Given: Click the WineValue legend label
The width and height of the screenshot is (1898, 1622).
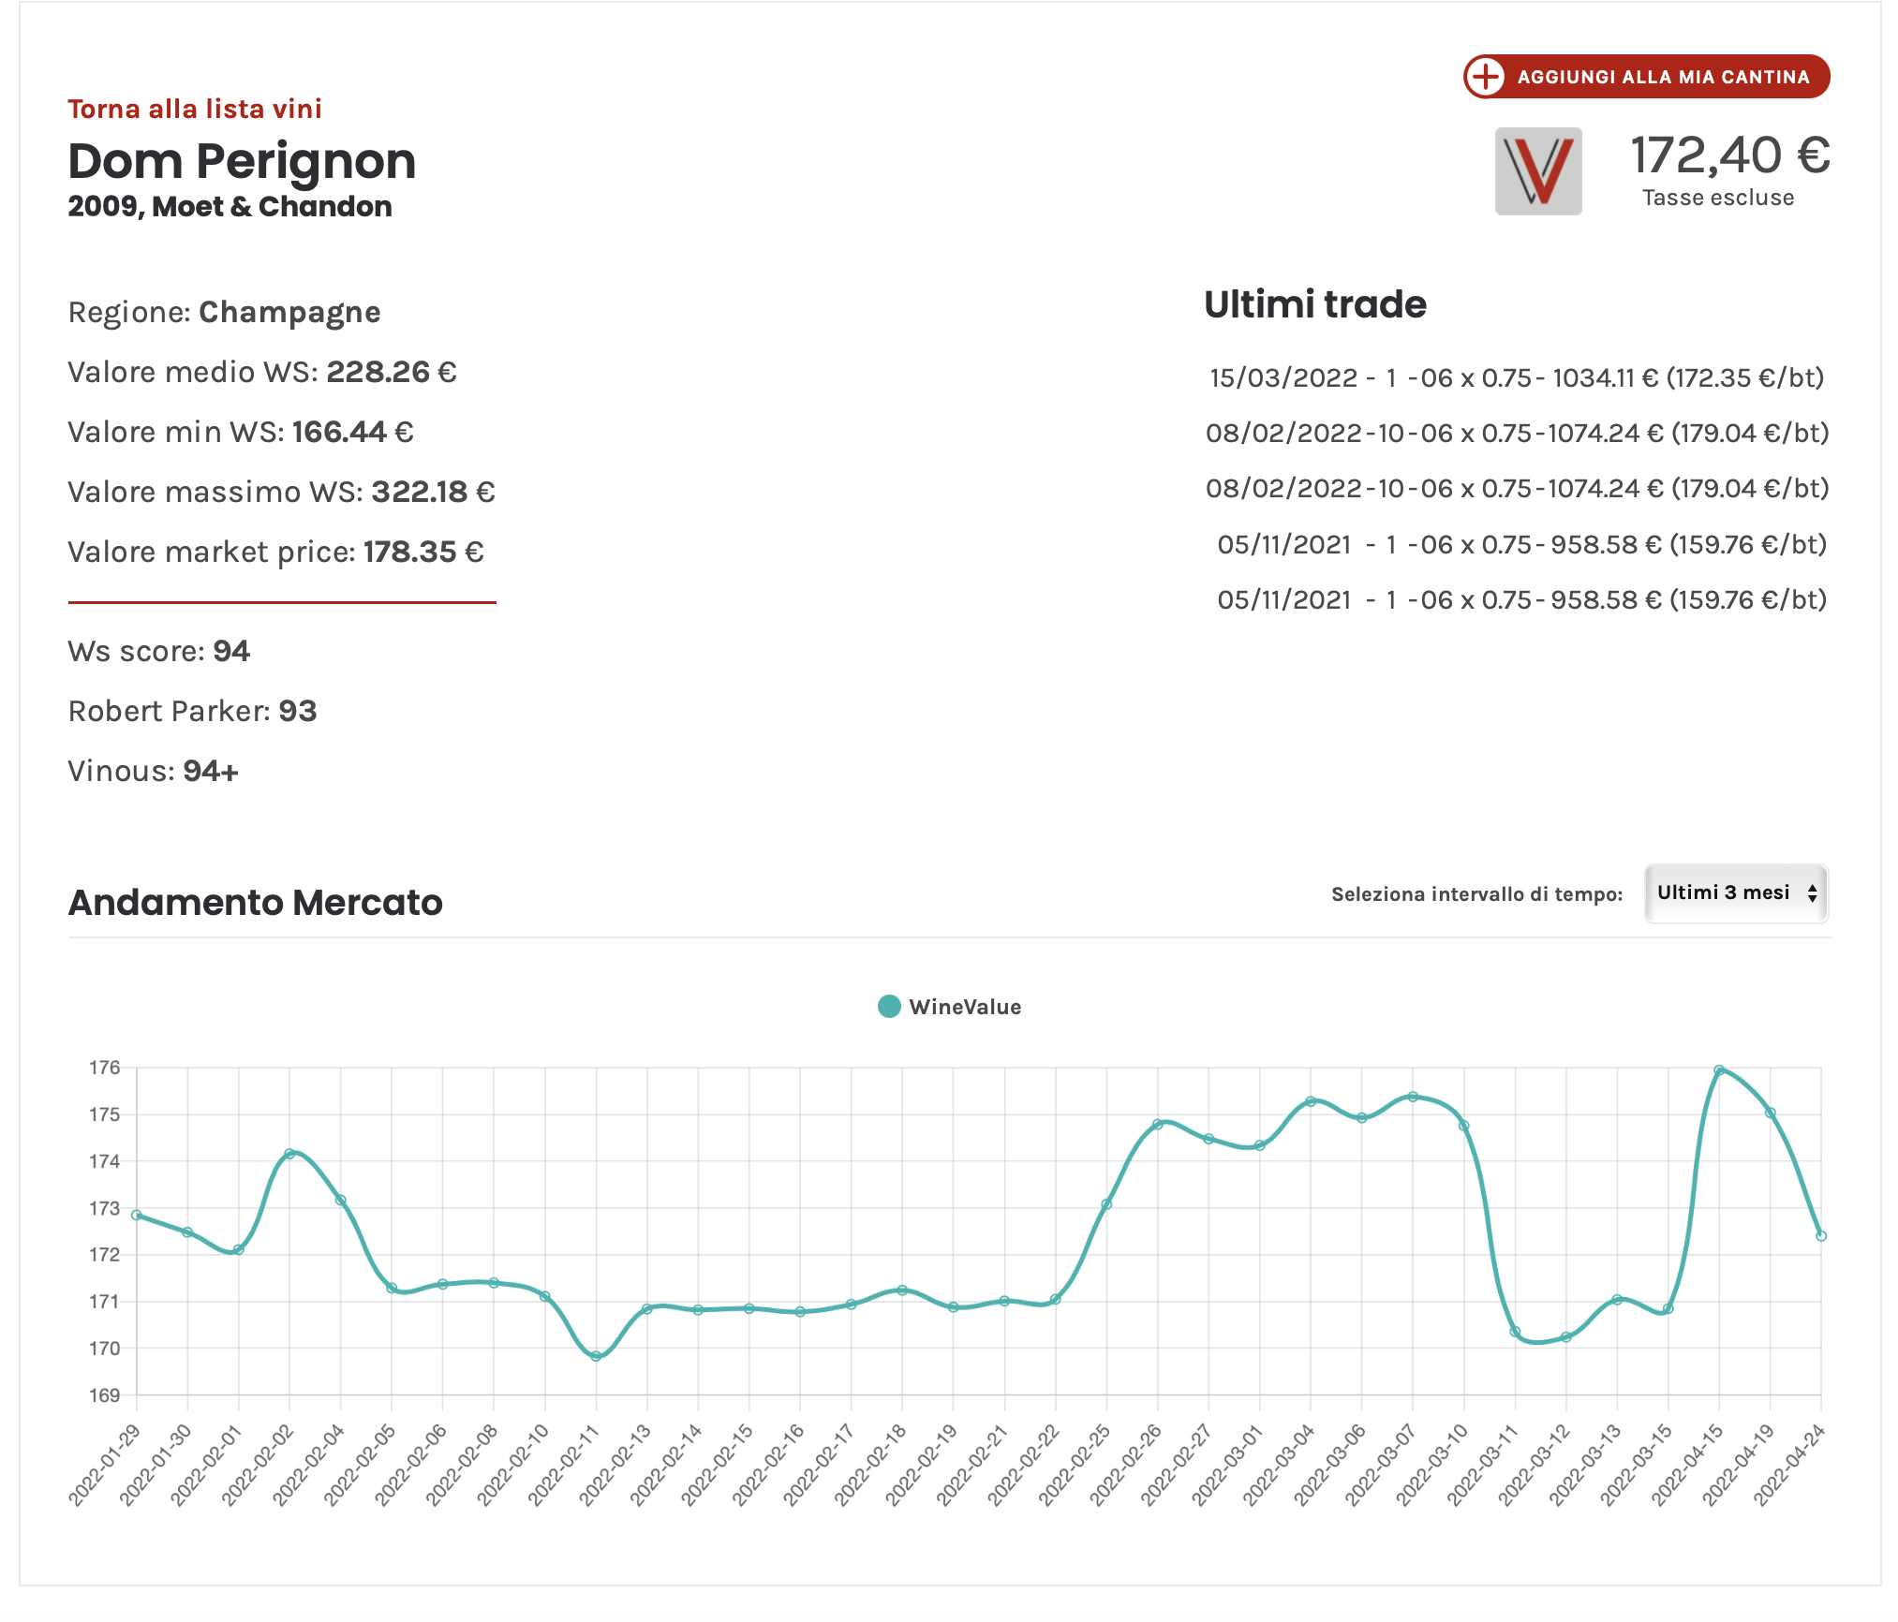Looking at the screenshot, I should click(x=965, y=1007).
